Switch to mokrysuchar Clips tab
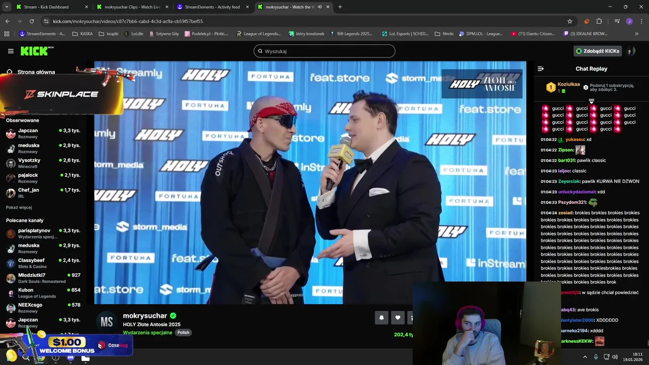 point(131,7)
